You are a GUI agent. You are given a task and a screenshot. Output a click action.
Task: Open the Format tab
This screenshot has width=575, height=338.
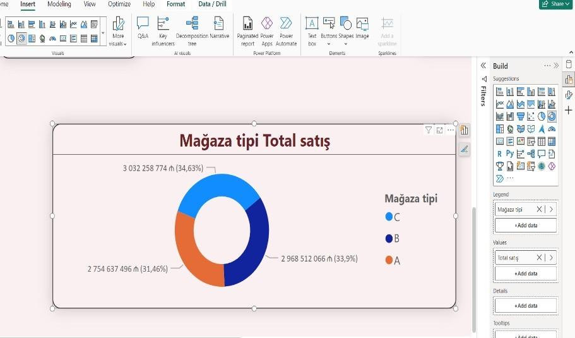(x=175, y=4)
